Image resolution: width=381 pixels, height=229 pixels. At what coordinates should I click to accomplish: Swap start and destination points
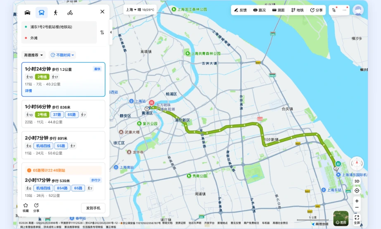click(102, 32)
